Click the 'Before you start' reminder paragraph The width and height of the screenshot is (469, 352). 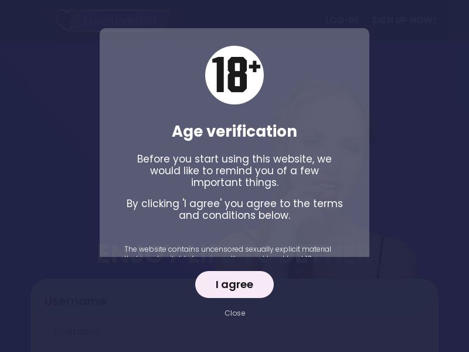point(235,171)
